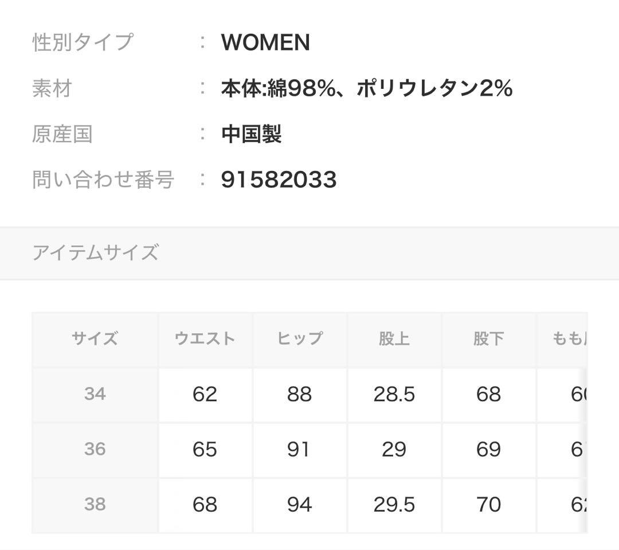This screenshot has height=550, width=619.
Task: Click the ヒップ column header
Action: point(299,338)
